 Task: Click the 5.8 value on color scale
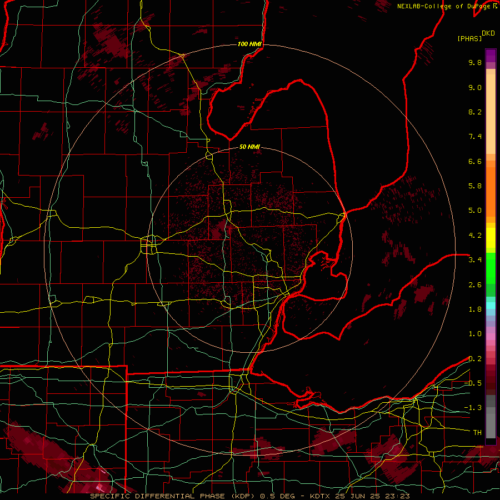[x=475, y=186]
